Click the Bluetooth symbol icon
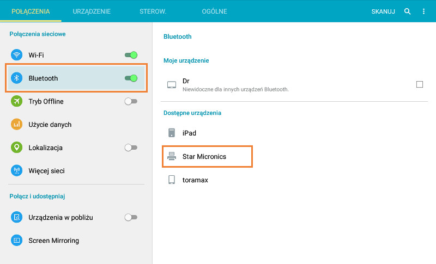436x264 pixels. pyautogui.click(x=17, y=78)
